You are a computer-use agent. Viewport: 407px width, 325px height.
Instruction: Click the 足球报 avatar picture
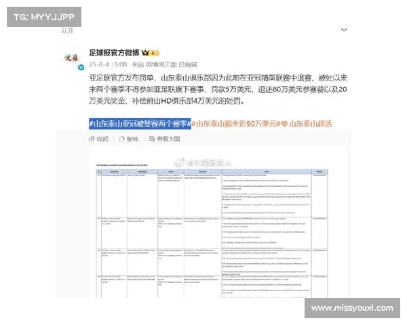[x=72, y=58]
